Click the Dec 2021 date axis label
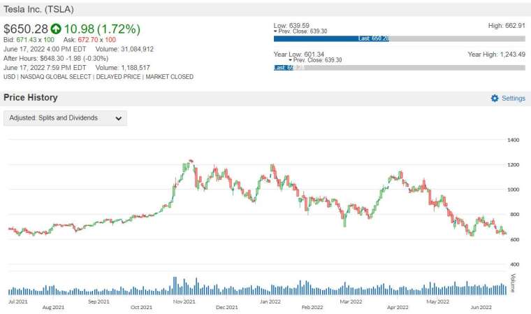 coord(227,307)
